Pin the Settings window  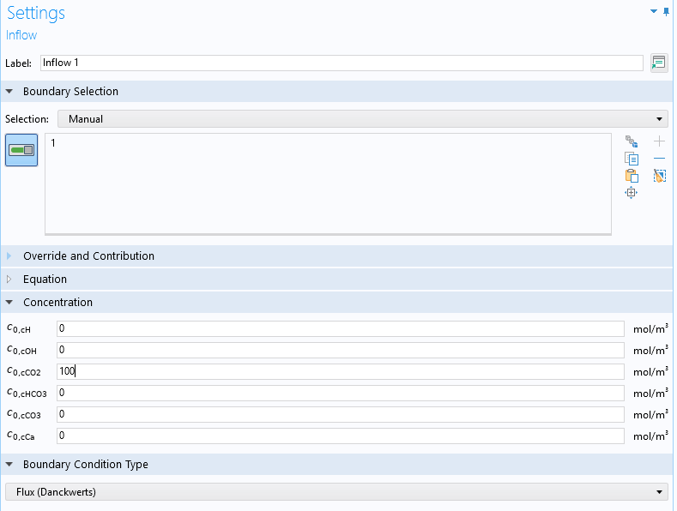coord(667,12)
